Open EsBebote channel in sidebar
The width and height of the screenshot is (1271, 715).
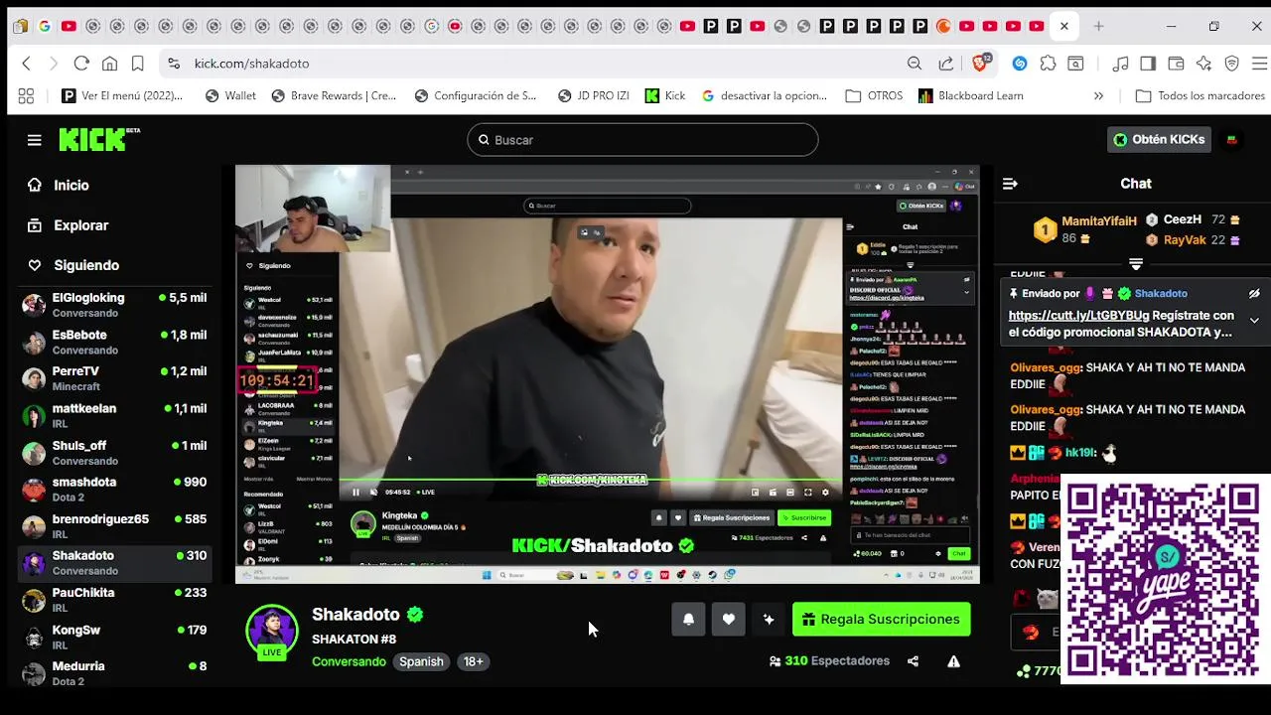tap(116, 342)
